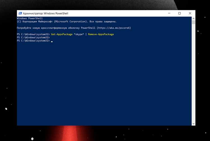
Task: Click the scrollbar up arrow
Action: (193, 18)
